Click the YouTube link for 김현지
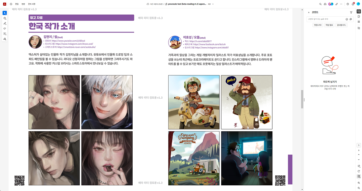This screenshot has width=362, height=191. click(x=68, y=41)
